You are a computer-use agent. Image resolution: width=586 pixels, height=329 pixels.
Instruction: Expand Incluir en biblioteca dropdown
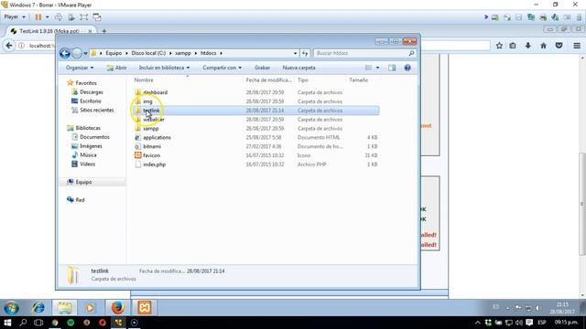(164, 68)
